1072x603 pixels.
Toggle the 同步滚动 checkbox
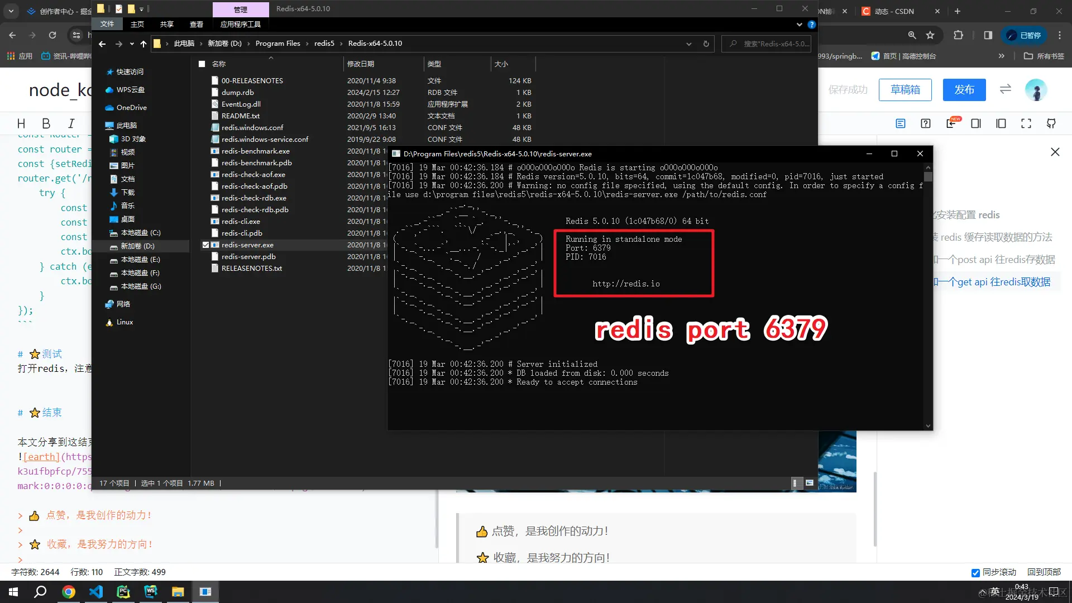tap(975, 572)
